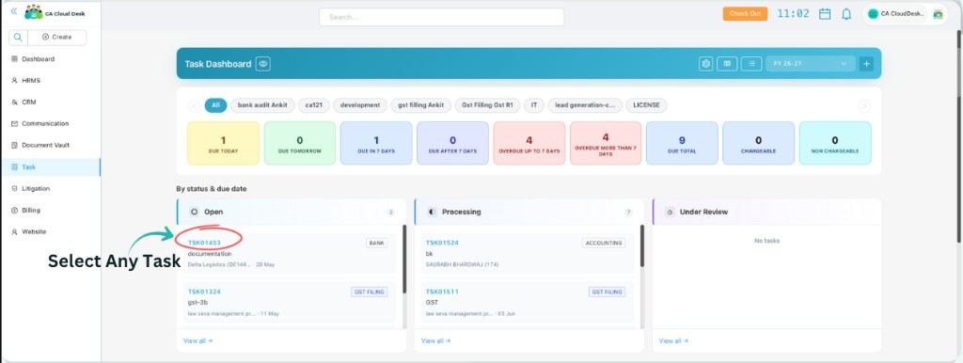Click View all under Under Review column
This screenshot has width=963, height=363.
[673, 340]
